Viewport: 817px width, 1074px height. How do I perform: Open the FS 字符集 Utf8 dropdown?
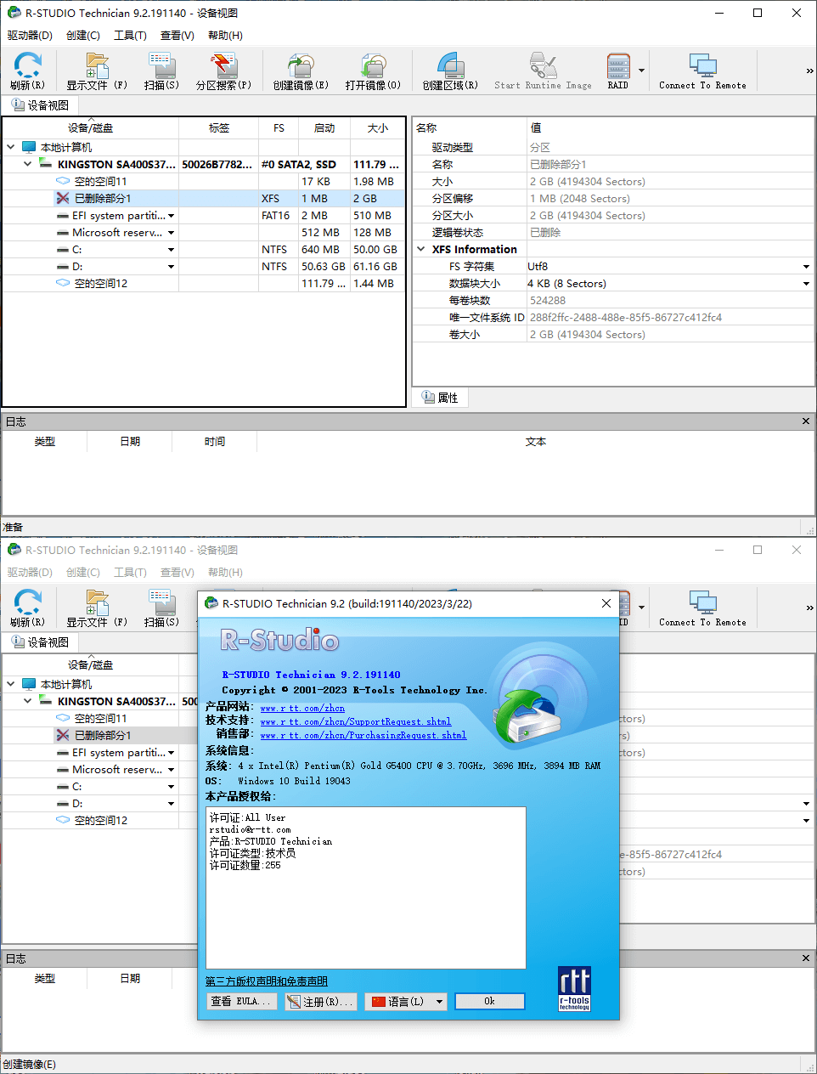806,267
